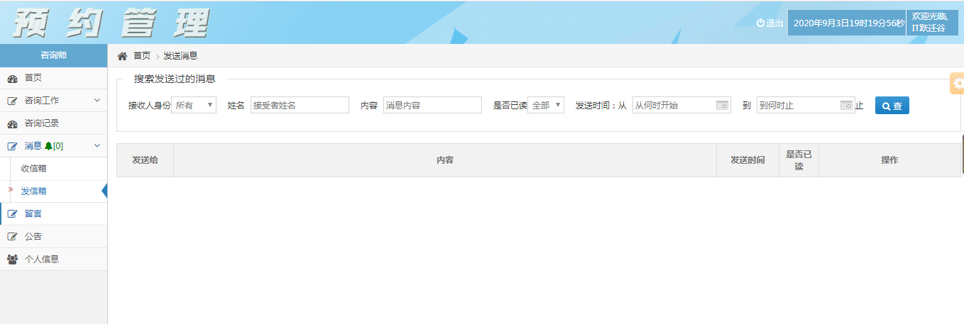Click the dashboard icon beside 首页 sidebar item
The width and height of the screenshot is (964, 324).
(x=12, y=78)
